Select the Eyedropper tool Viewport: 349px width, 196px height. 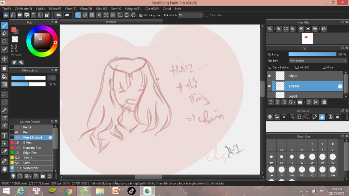click(4, 161)
